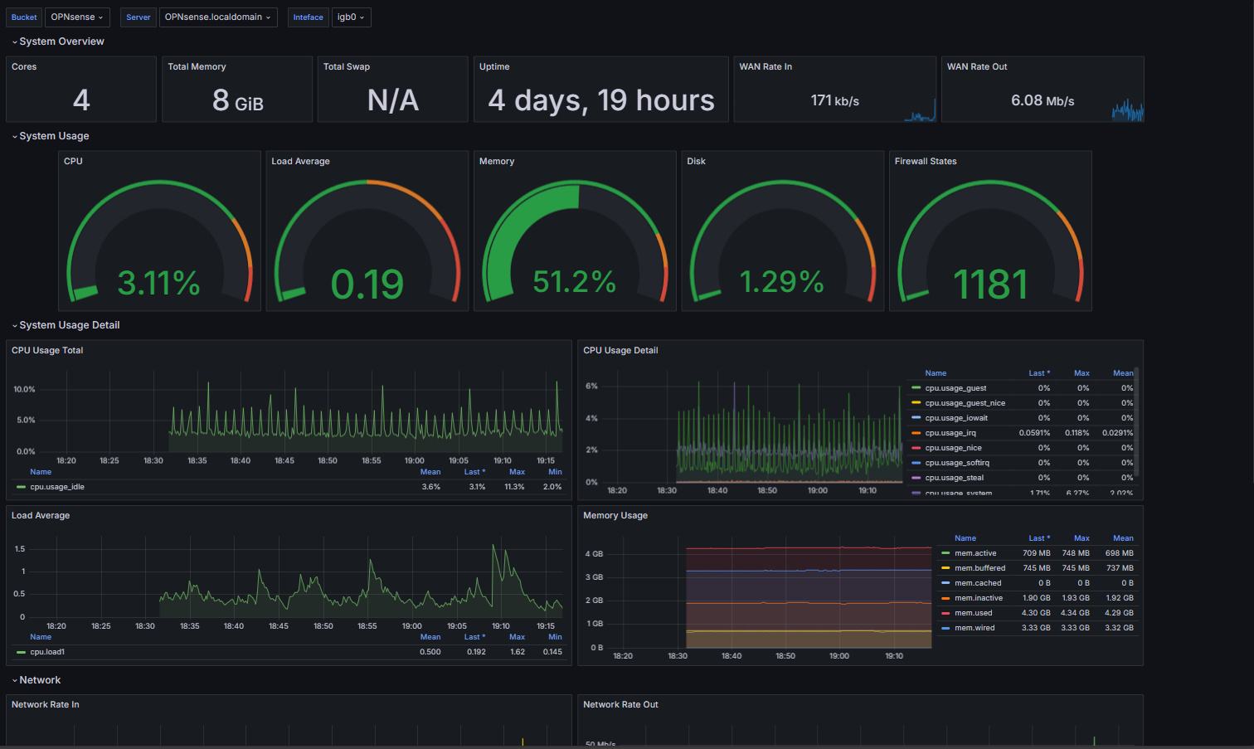Viewport: 1254px width, 749px height.
Task: Open the WAN Rate In panel title
Action: coord(766,66)
